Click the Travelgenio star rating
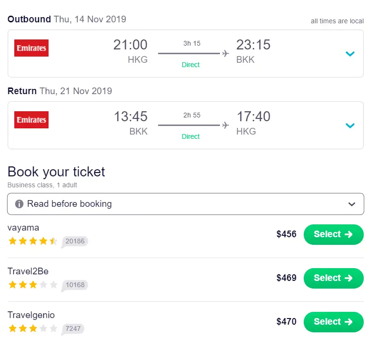The width and height of the screenshot is (368, 338). click(32, 328)
